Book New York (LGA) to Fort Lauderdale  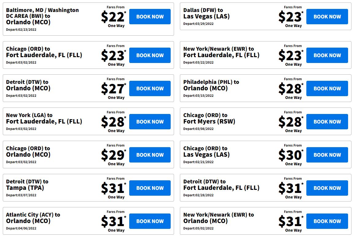[150, 121]
